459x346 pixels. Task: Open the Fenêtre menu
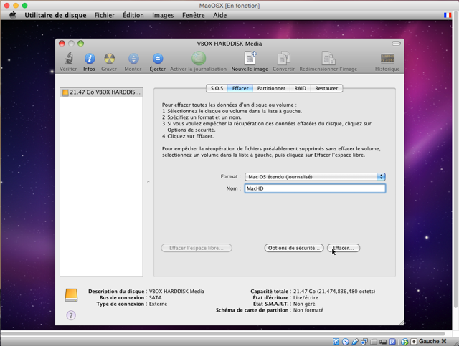pos(193,15)
